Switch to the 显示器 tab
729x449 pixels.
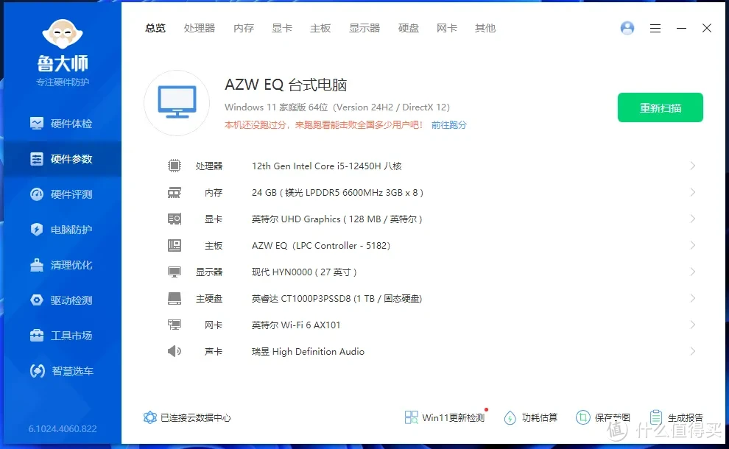pos(364,29)
